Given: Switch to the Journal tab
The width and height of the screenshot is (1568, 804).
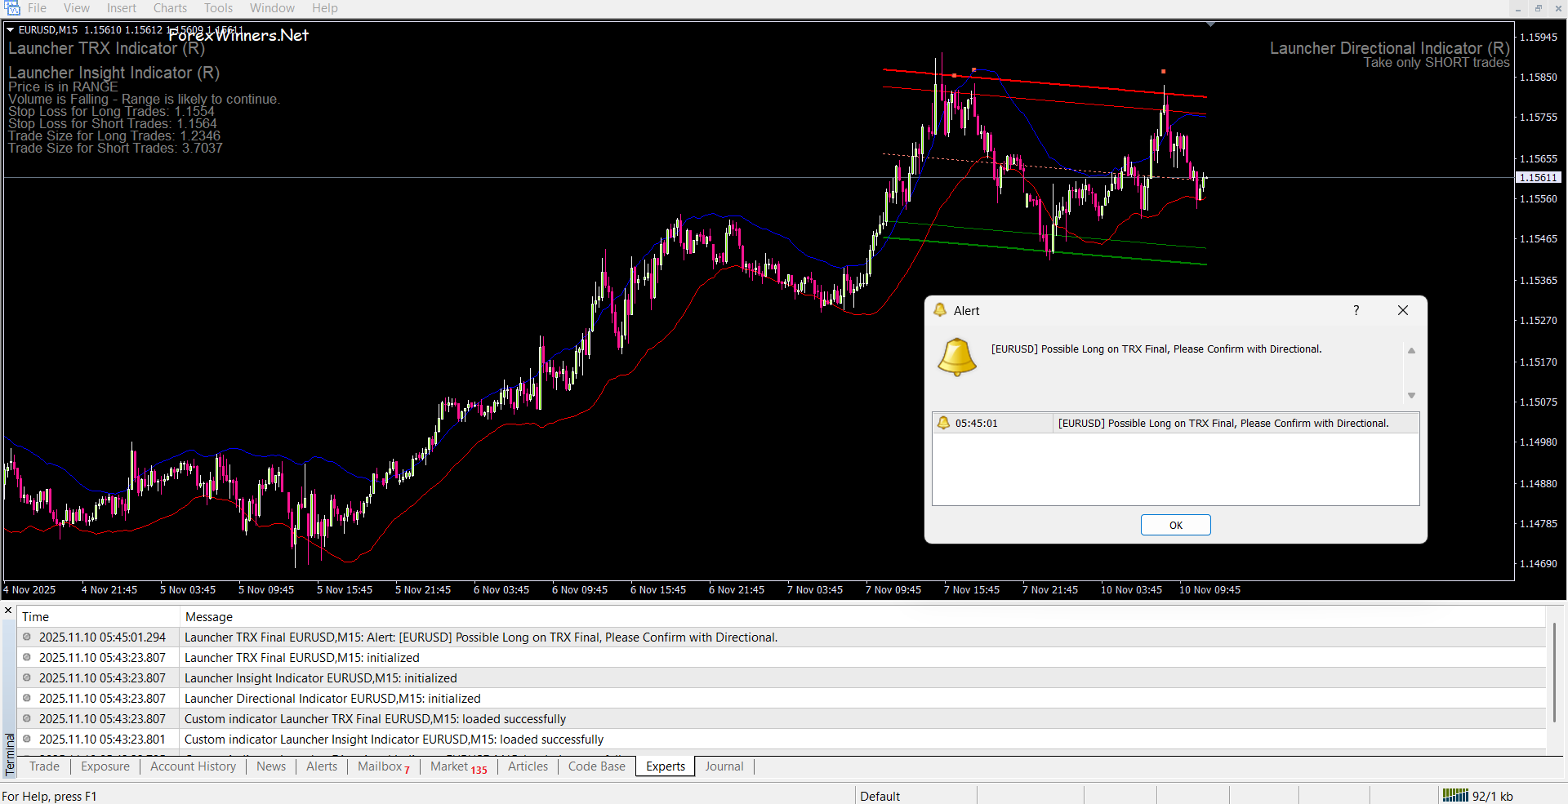Looking at the screenshot, I should (x=724, y=766).
